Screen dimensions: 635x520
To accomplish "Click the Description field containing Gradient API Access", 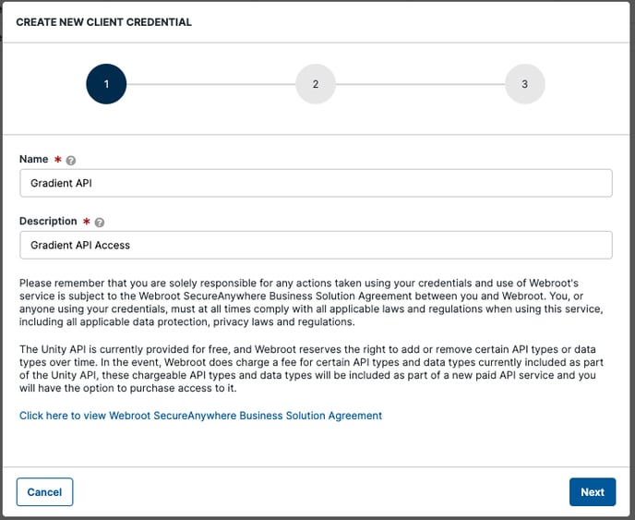I will coord(316,245).
